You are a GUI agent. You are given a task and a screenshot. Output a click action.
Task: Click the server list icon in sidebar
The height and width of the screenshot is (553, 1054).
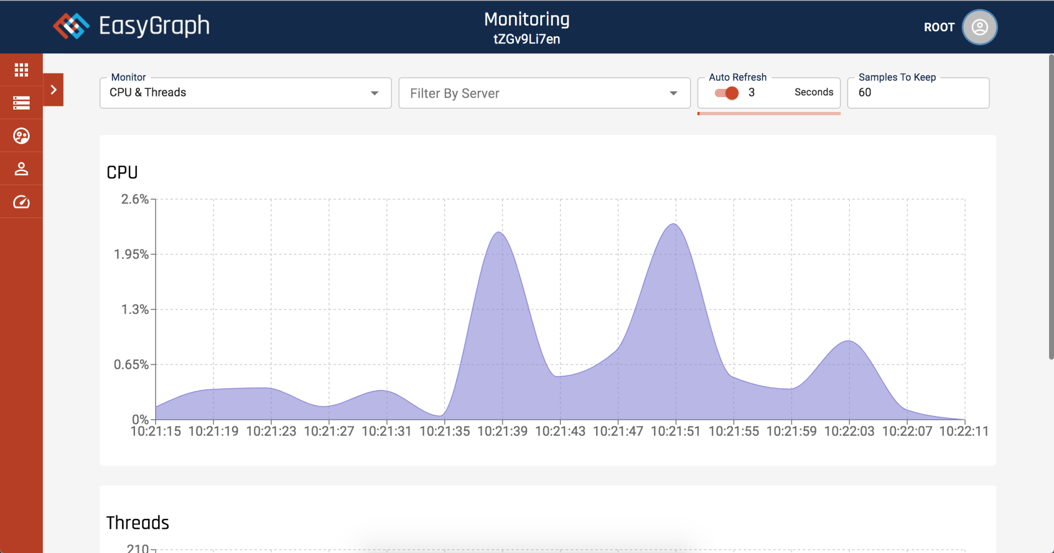point(21,103)
